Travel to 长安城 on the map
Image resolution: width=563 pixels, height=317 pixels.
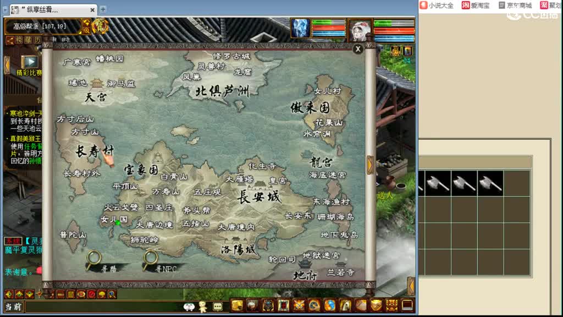click(258, 197)
